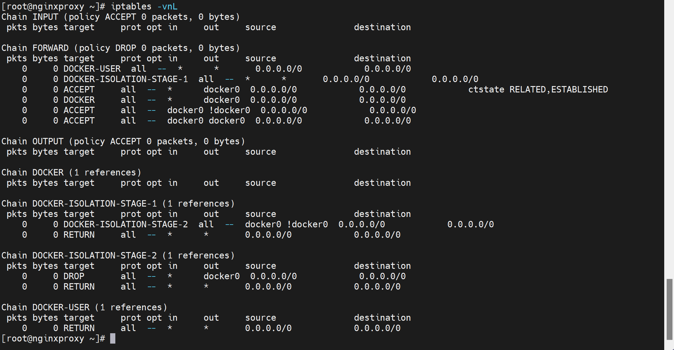The width and height of the screenshot is (674, 350).
Task: Click the terminal cursor block at the bottom prompt
Action: (x=113, y=338)
